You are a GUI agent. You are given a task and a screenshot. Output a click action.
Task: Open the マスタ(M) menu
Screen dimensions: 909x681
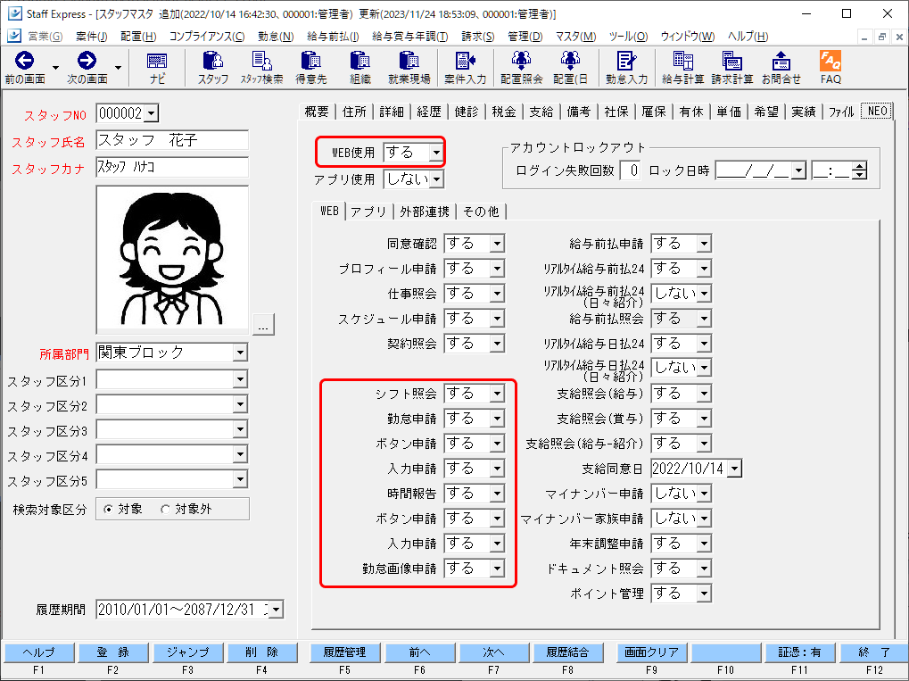(x=575, y=36)
